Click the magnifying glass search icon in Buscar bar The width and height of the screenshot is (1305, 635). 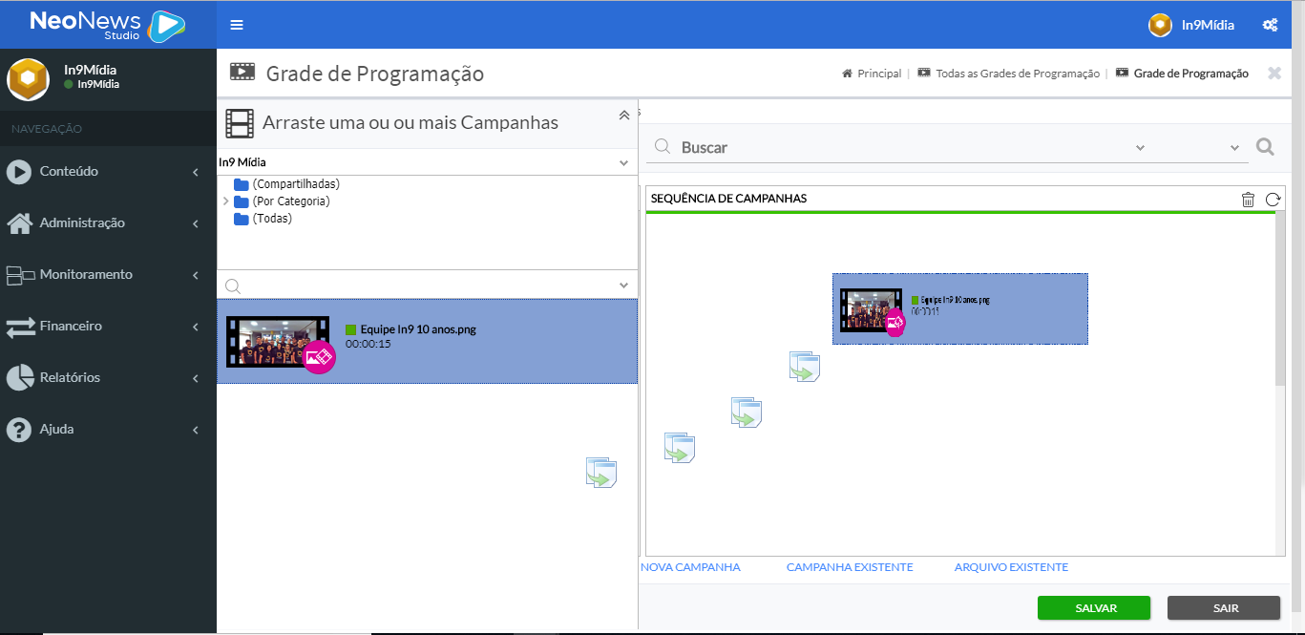click(x=1265, y=146)
